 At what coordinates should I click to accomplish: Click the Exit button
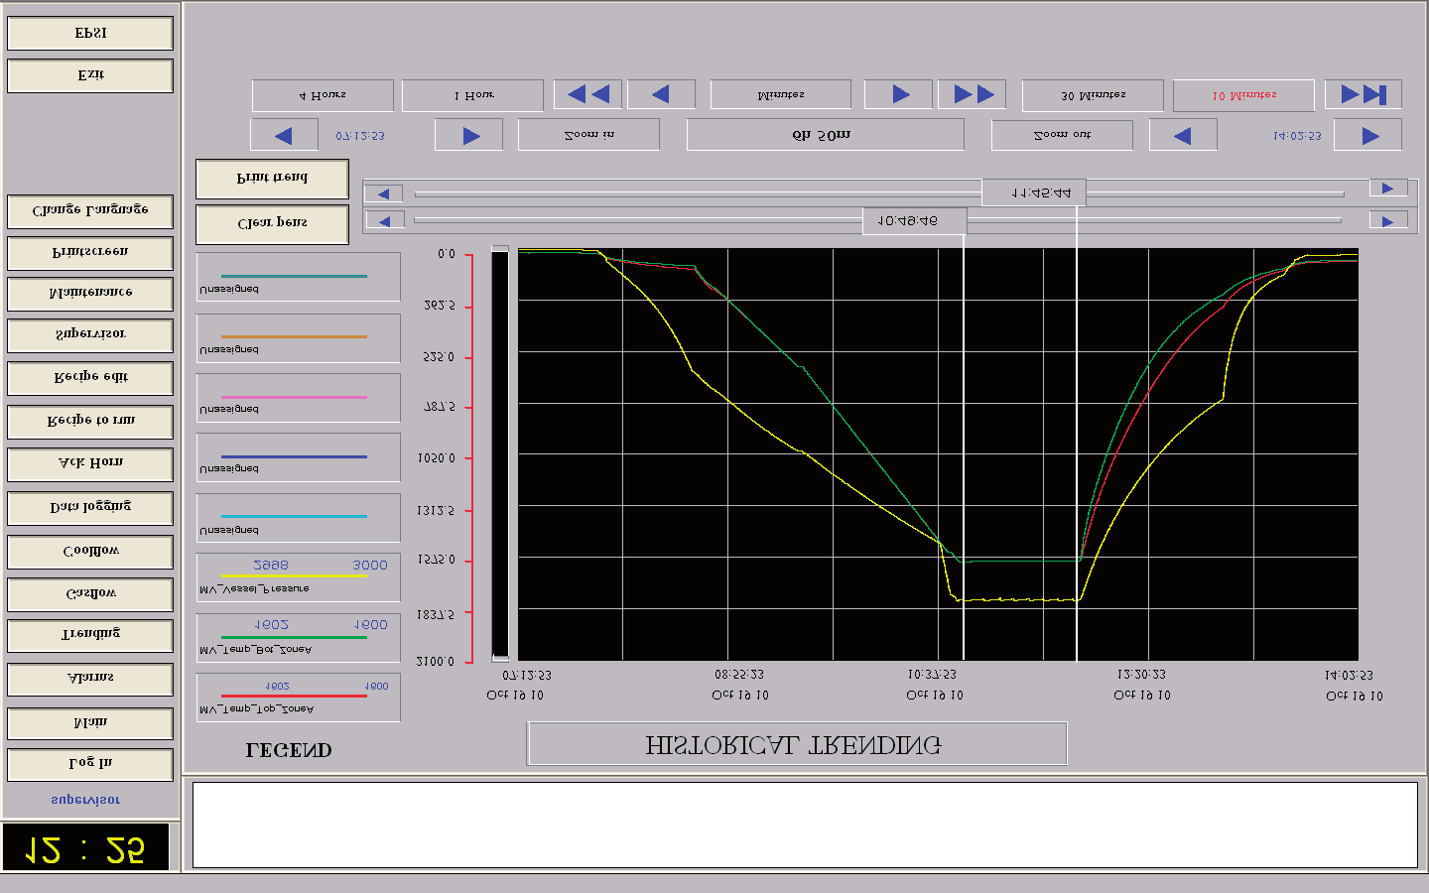[x=90, y=75]
